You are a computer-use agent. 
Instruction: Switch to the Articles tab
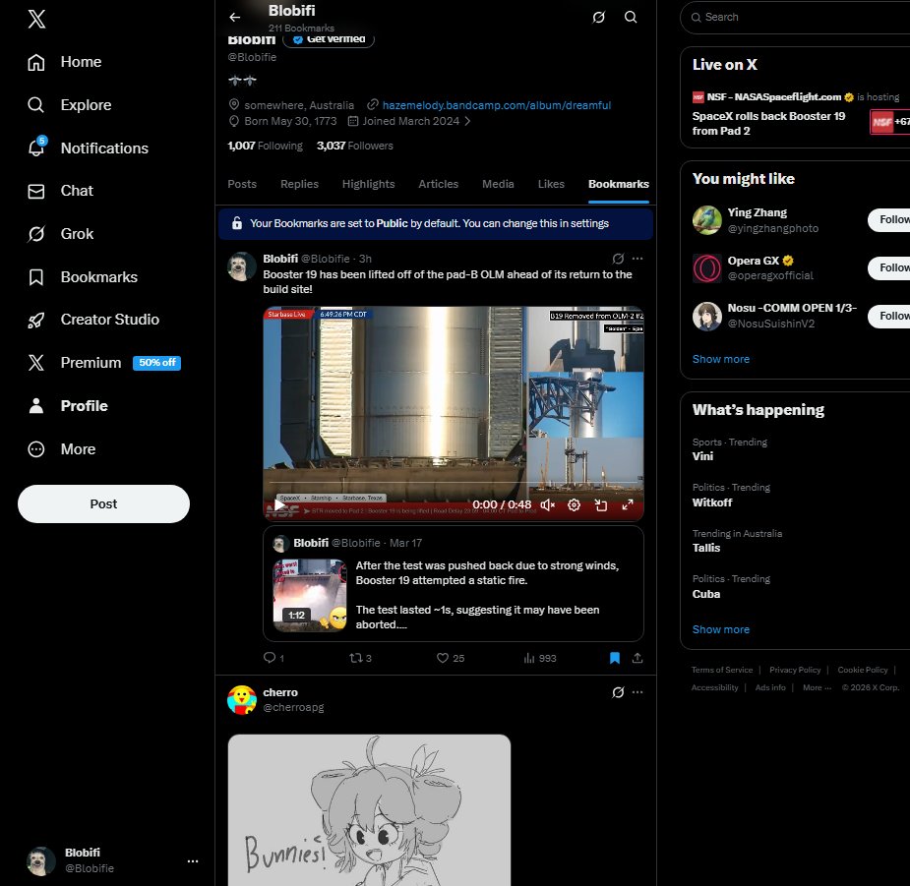coord(438,184)
